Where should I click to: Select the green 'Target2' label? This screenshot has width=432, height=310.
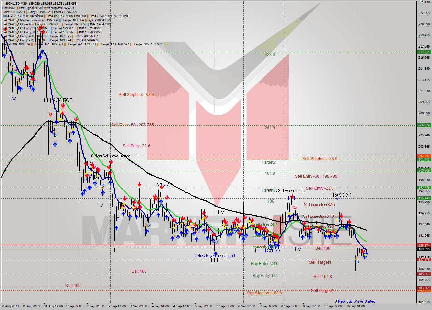click(x=269, y=162)
